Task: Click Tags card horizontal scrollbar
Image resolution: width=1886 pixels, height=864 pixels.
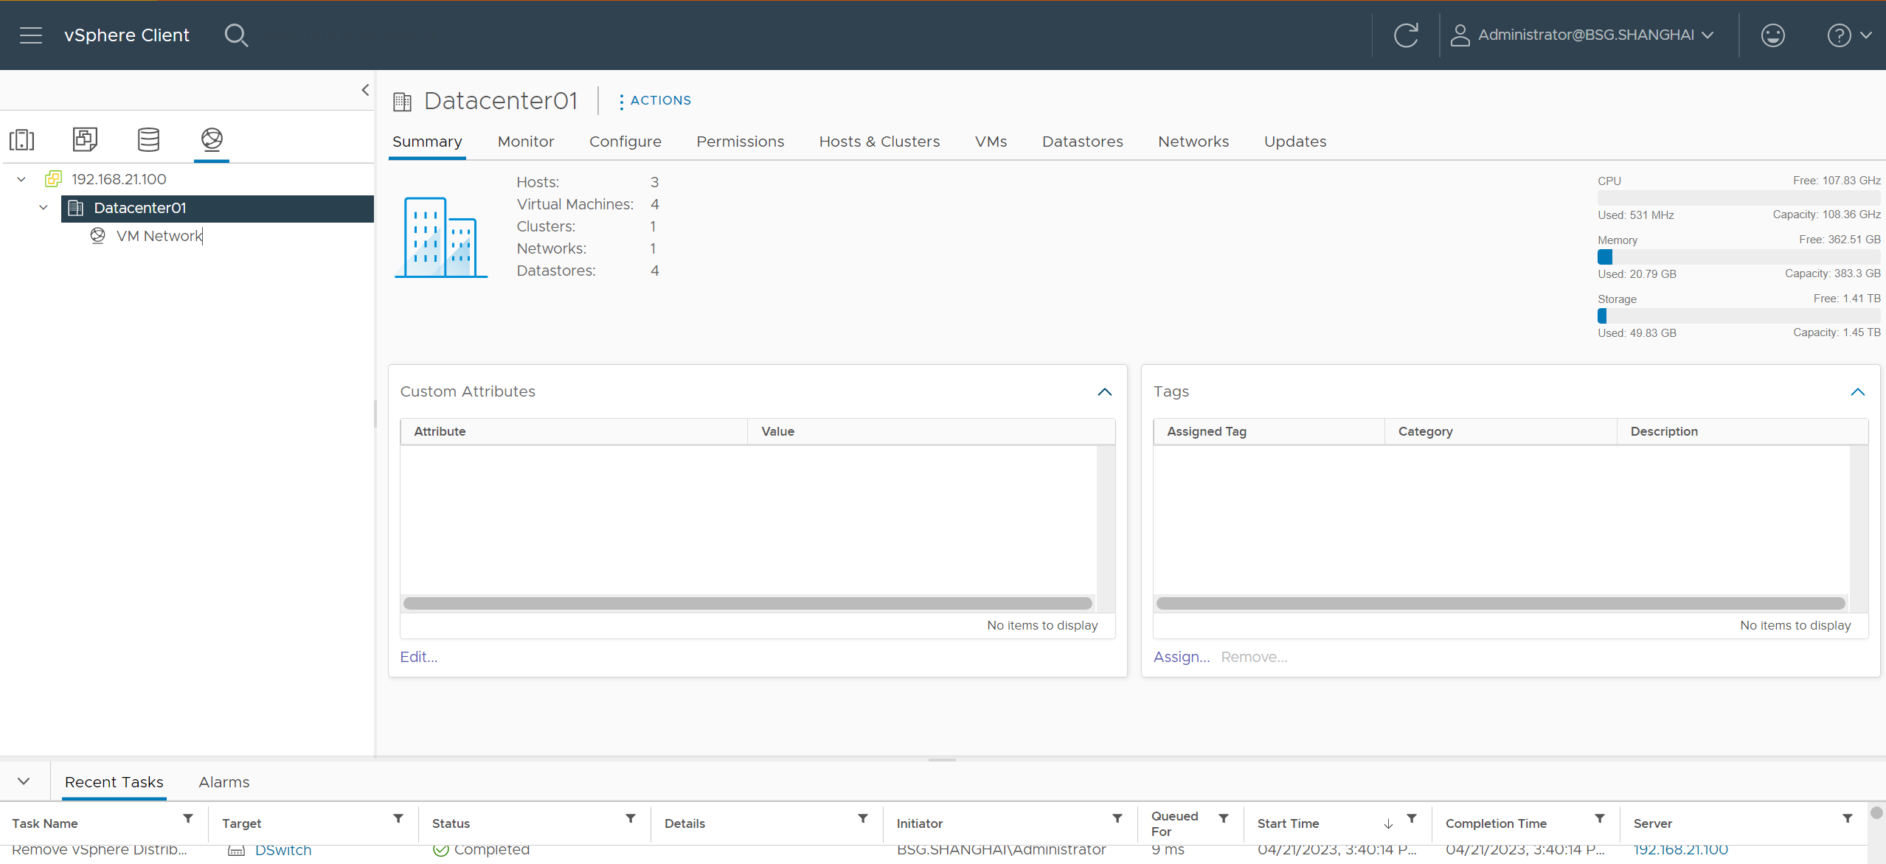Action: (x=1500, y=603)
